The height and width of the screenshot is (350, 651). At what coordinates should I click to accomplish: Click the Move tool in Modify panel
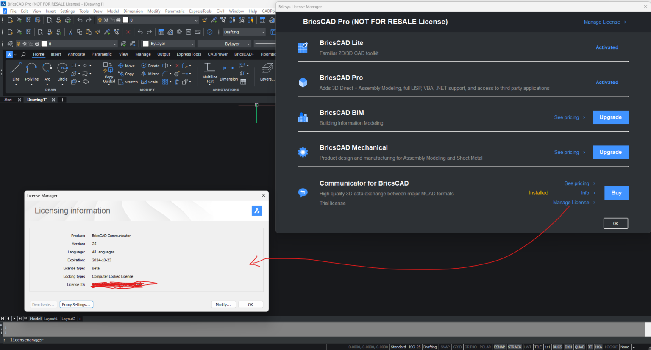click(x=126, y=65)
